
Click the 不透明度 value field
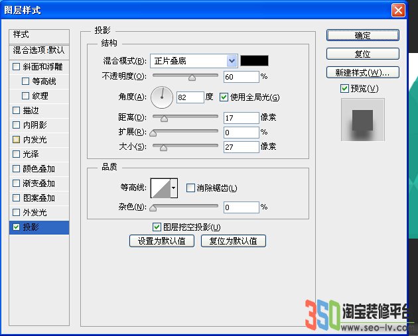(x=242, y=77)
